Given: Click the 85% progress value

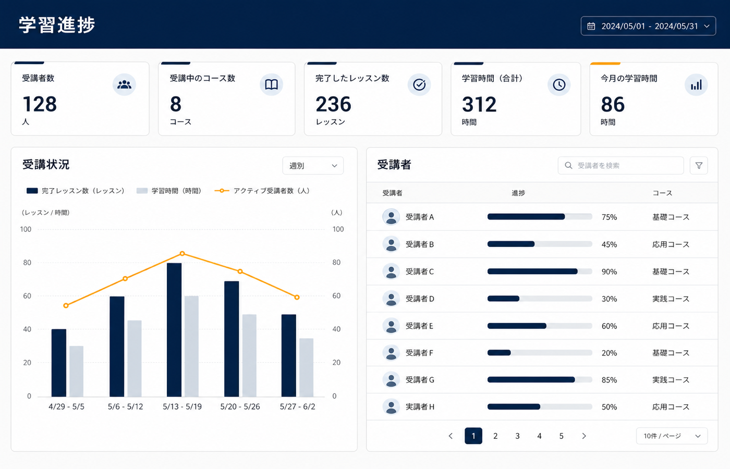Looking at the screenshot, I should pyautogui.click(x=609, y=380).
